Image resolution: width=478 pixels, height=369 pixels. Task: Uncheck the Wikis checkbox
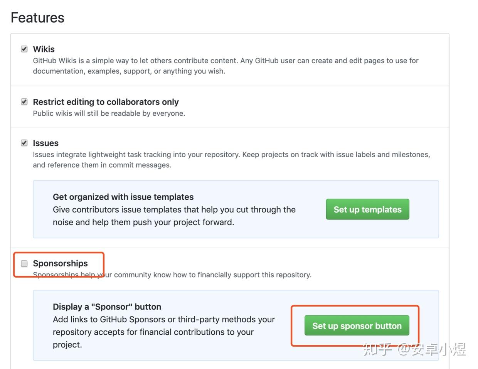(x=24, y=49)
